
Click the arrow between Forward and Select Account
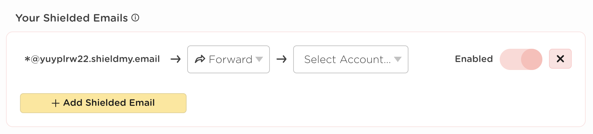pos(282,59)
